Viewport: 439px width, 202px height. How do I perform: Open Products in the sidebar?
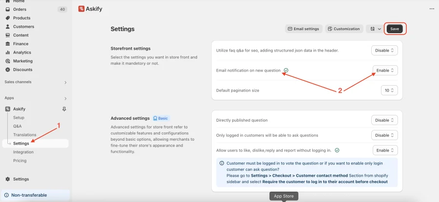(21, 18)
